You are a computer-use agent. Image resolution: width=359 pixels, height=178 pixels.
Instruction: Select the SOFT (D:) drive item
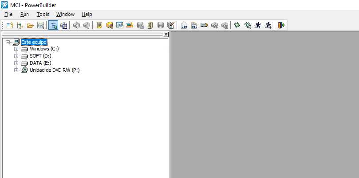(40, 56)
